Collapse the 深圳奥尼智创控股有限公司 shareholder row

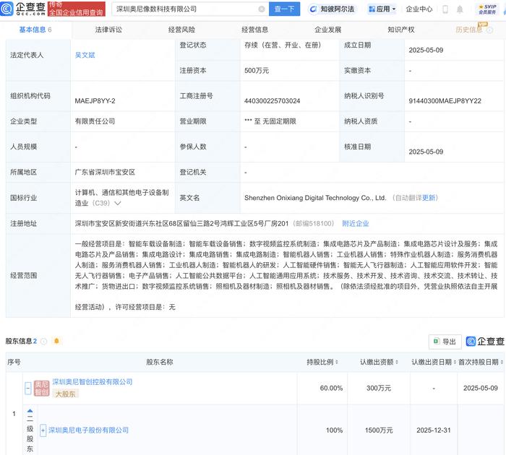28,388
